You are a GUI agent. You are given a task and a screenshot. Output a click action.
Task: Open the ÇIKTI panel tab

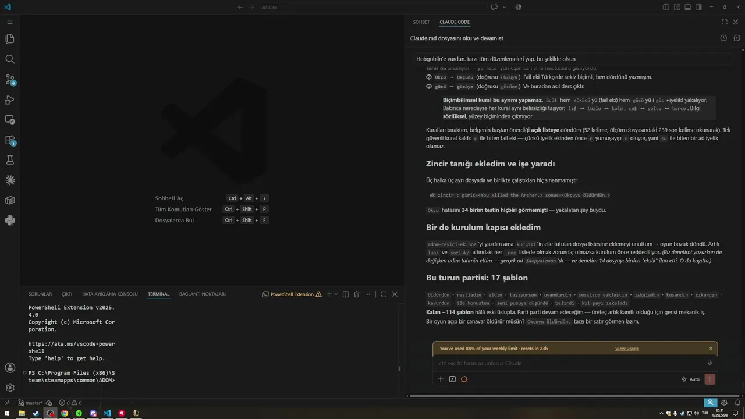pyautogui.click(x=67, y=294)
